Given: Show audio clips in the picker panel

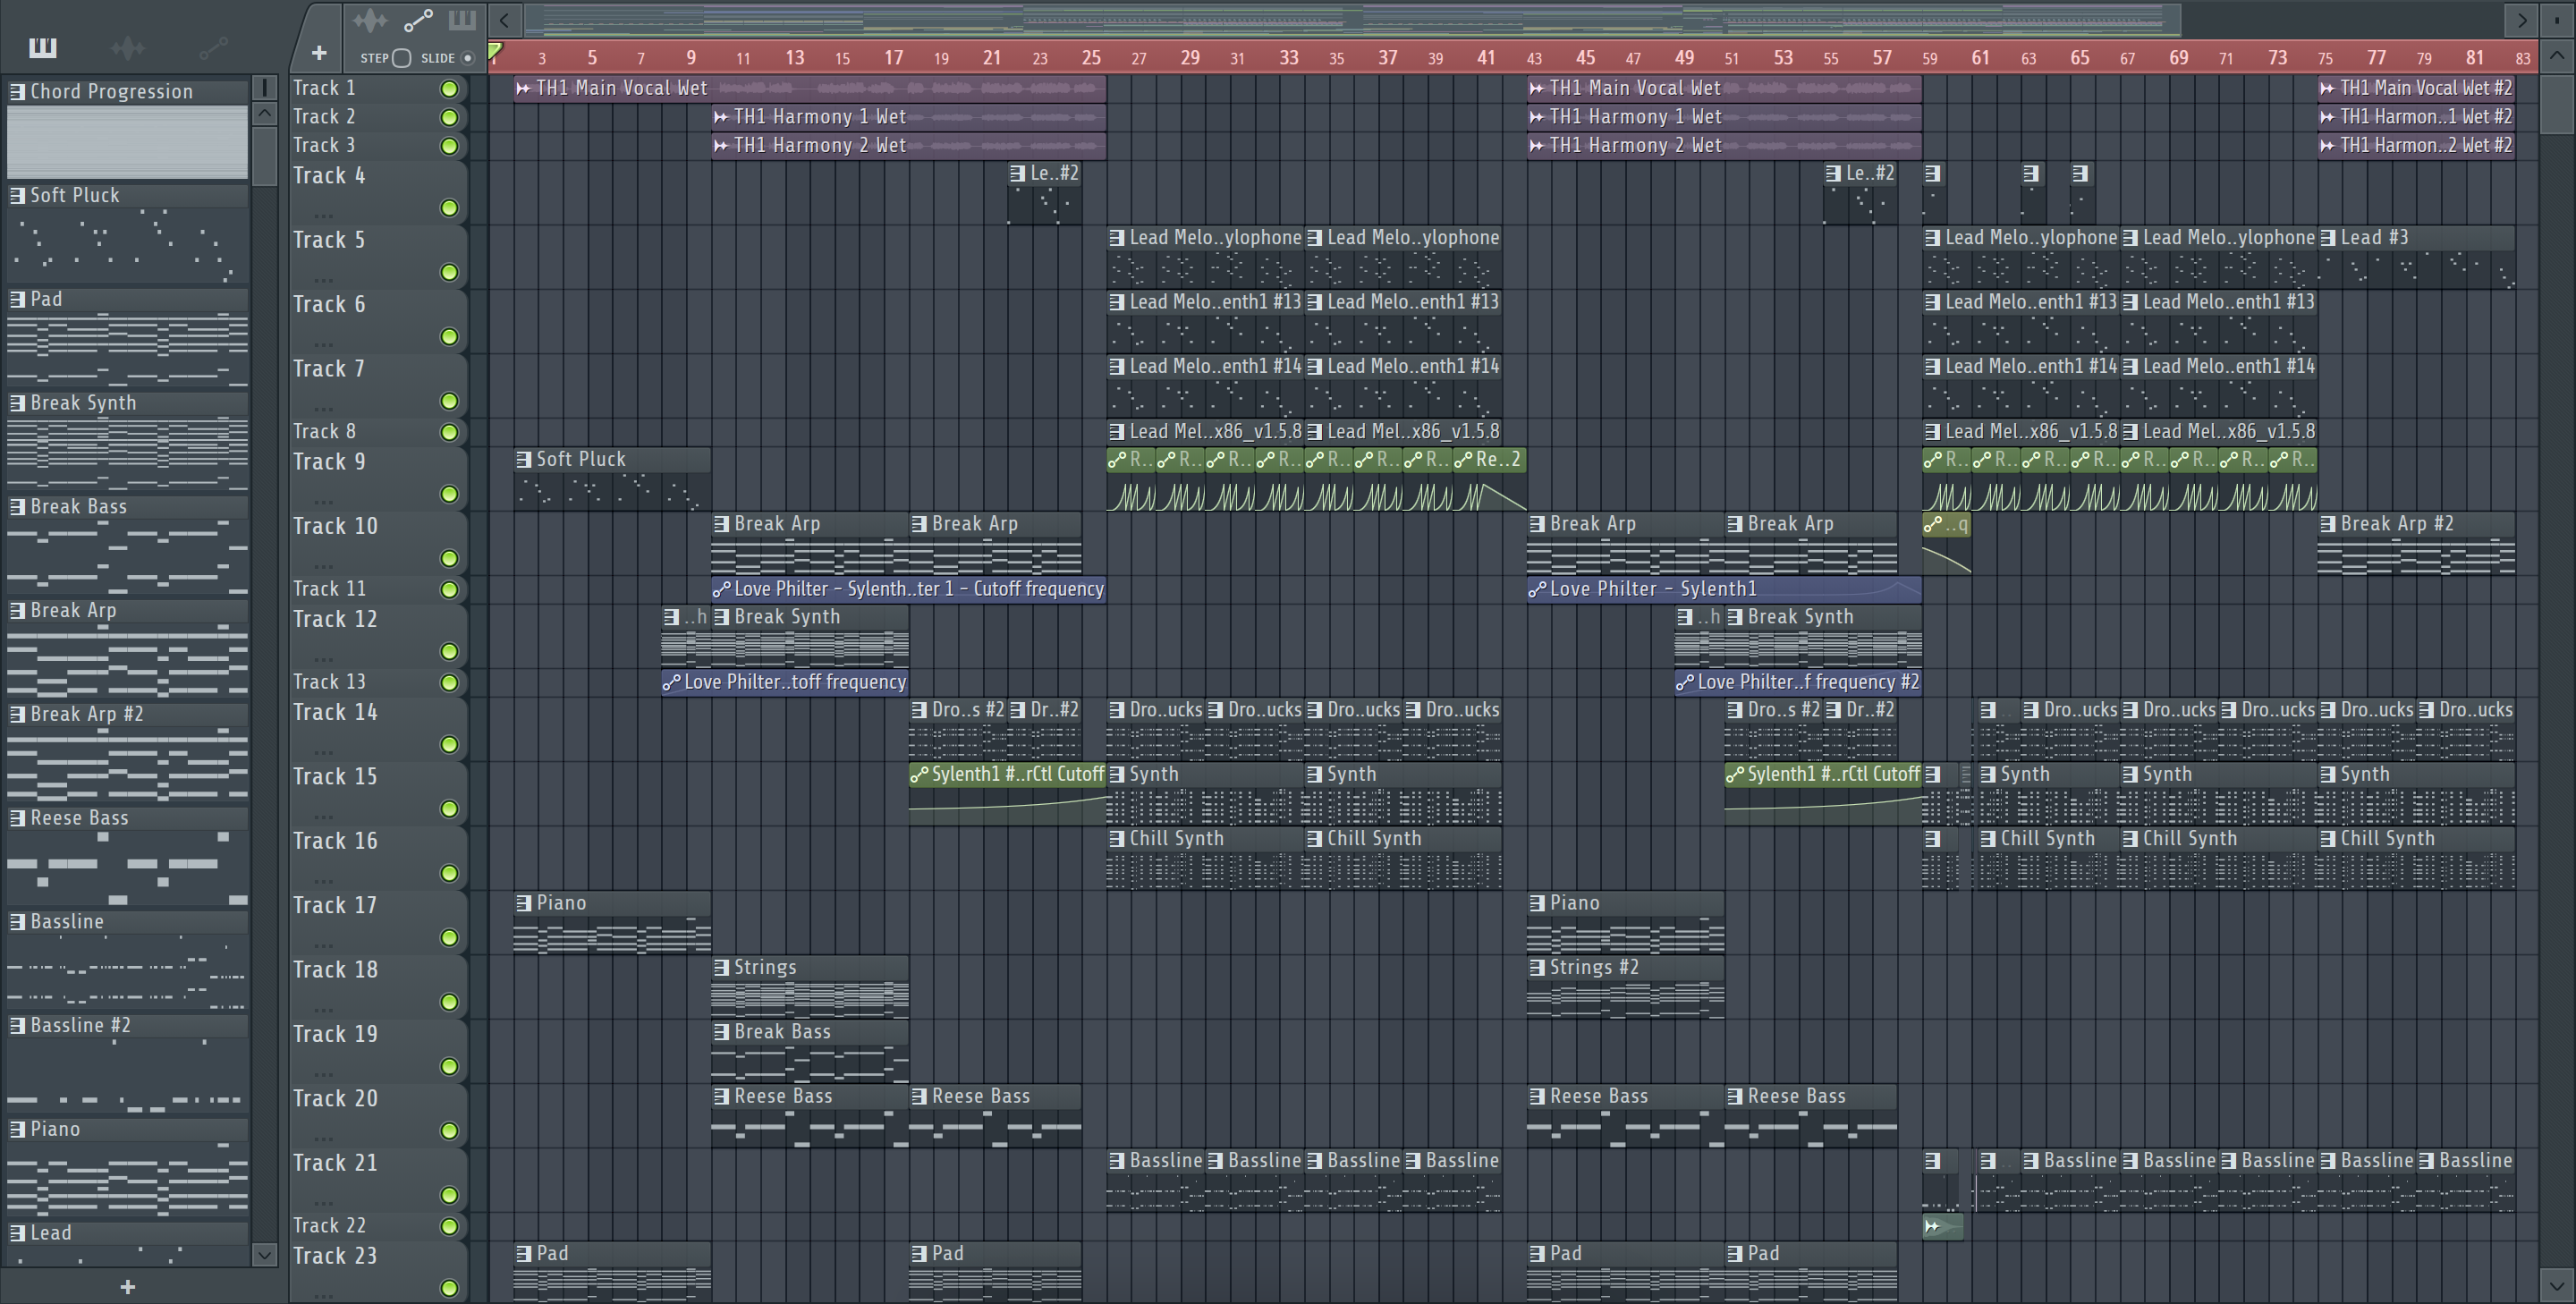Looking at the screenshot, I should pyautogui.click(x=128, y=47).
